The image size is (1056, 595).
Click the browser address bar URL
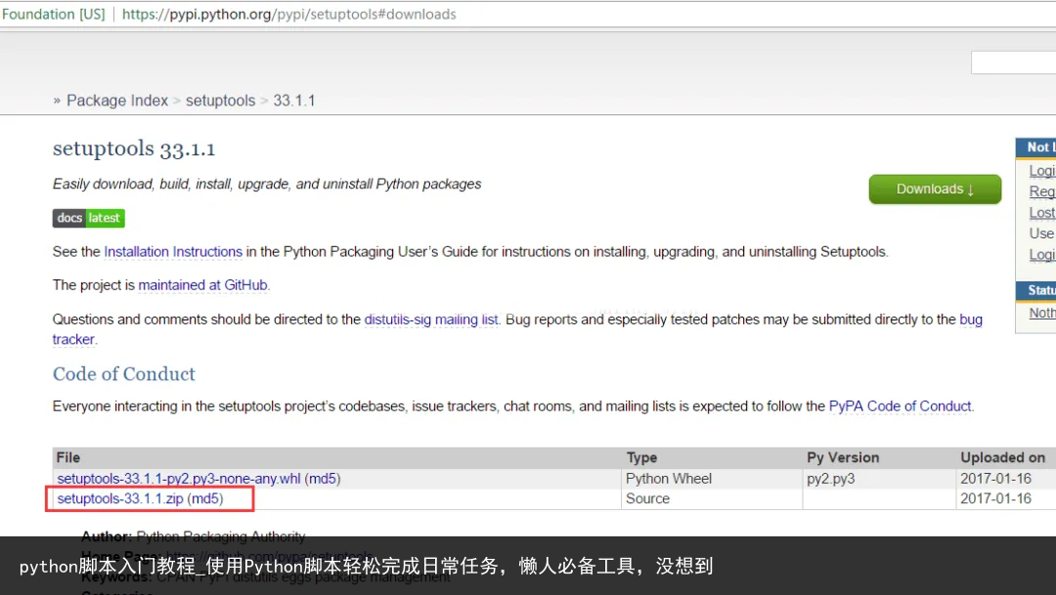[288, 14]
